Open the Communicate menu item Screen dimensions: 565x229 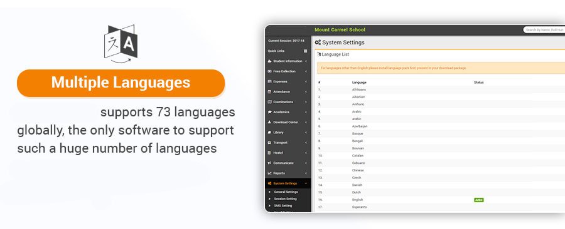coord(288,163)
